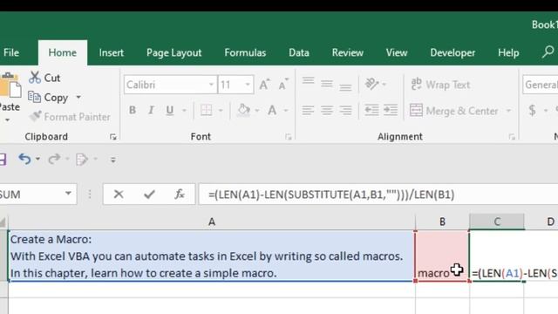Screen dimensions: 558x314
Task: Toggle Italic formatting
Action: [x=151, y=110]
